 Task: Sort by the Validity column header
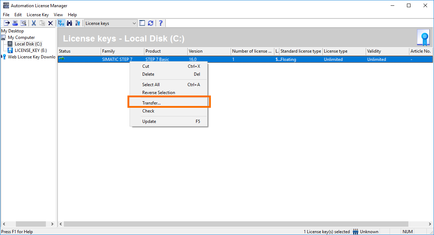(x=387, y=51)
